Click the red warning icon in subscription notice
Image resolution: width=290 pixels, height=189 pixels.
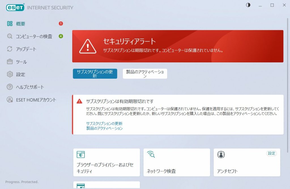pyautogui.click(x=79, y=101)
